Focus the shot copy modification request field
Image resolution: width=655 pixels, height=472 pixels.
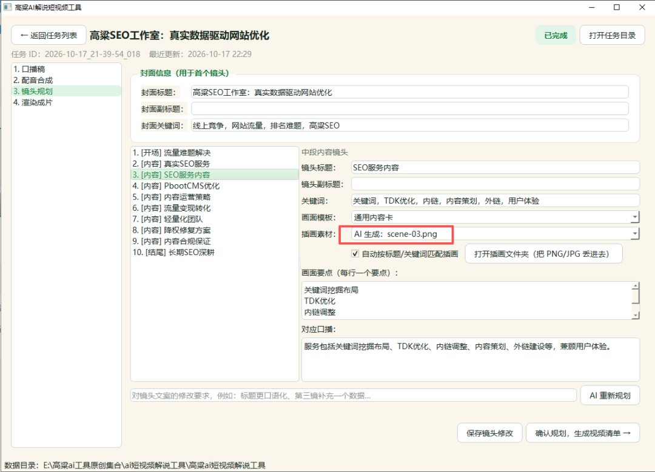click(354, 395)
